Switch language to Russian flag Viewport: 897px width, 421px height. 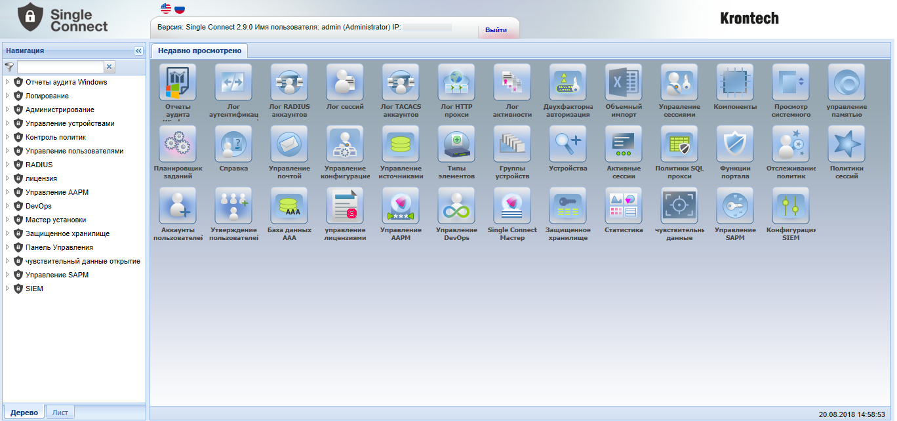click(x=180, y=9)
